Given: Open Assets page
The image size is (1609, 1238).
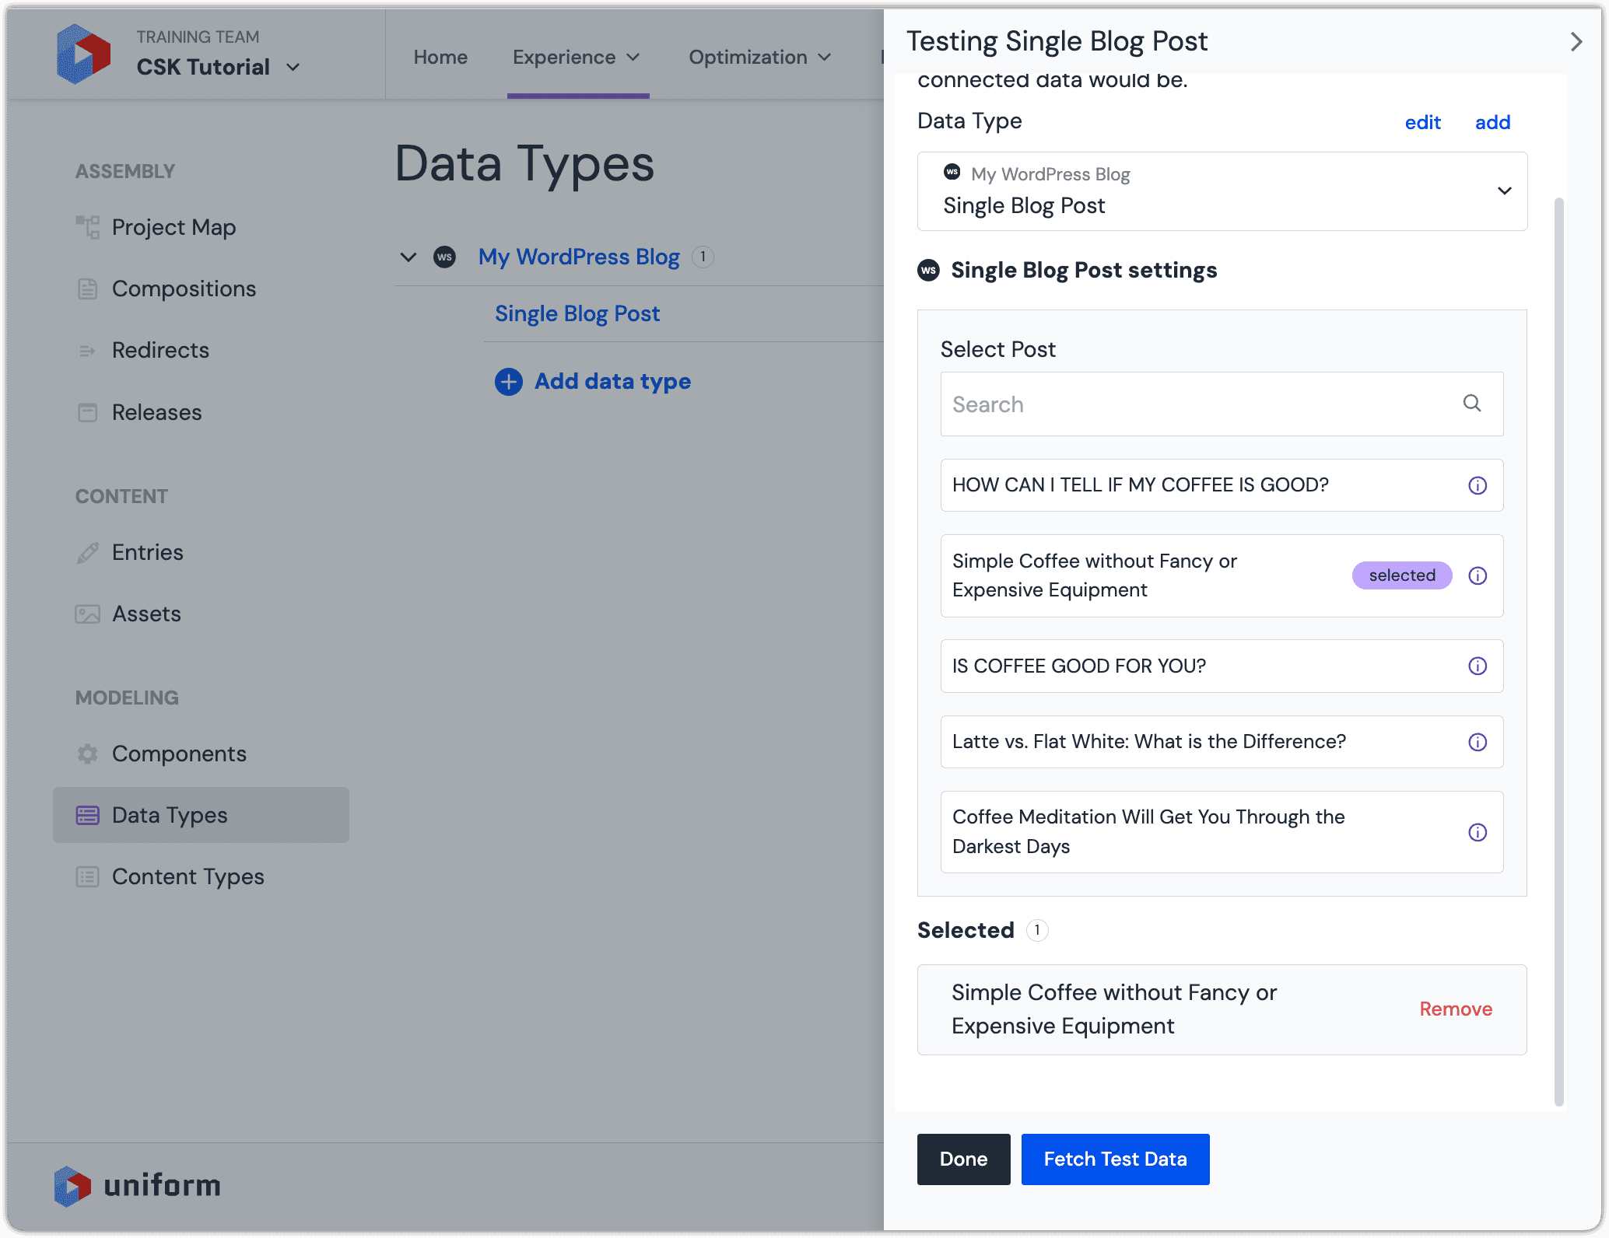Looking at the screenshot, I should [146, 614].
